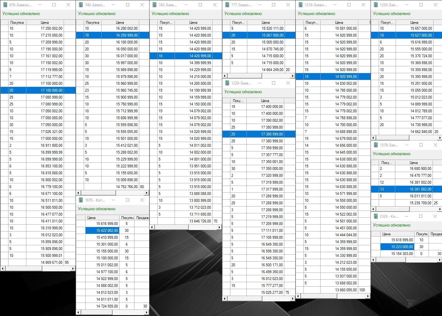
Task: Select the 15 618 999,00 row in the 2328 window
Action: pyautogui.click(x=402, y=240)
